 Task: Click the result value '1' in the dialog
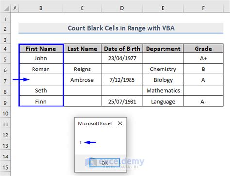(x=81, y=142)
